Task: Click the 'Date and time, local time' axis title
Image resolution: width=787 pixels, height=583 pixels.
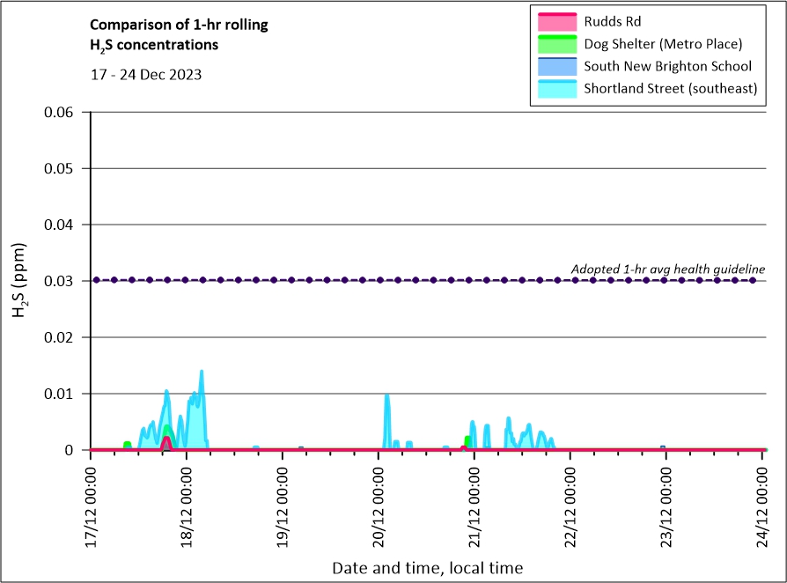Action: point(427,568)
